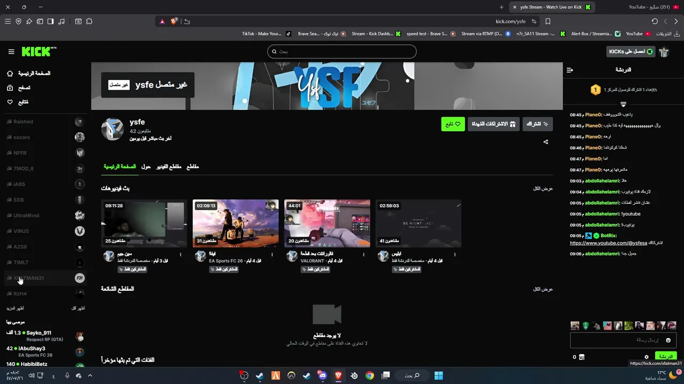Follow the ysfe channel
Screen dimensions: 684x384
tap(453, 124)
